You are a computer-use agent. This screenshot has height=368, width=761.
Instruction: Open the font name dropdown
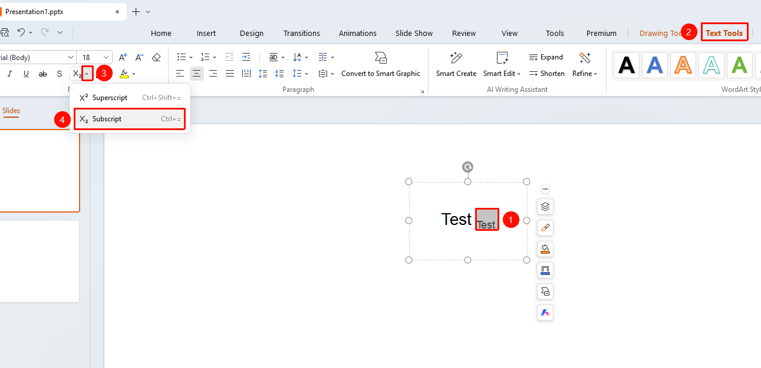pyautogui.click(x=71, y=57)
